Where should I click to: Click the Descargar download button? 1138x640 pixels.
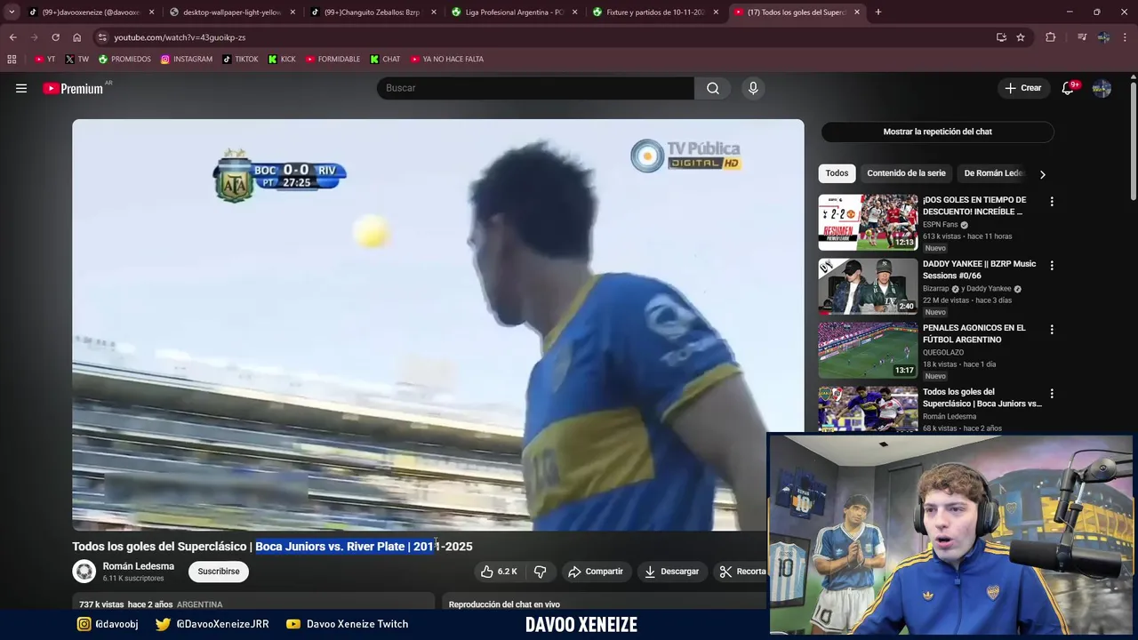[x=671, y=572]
